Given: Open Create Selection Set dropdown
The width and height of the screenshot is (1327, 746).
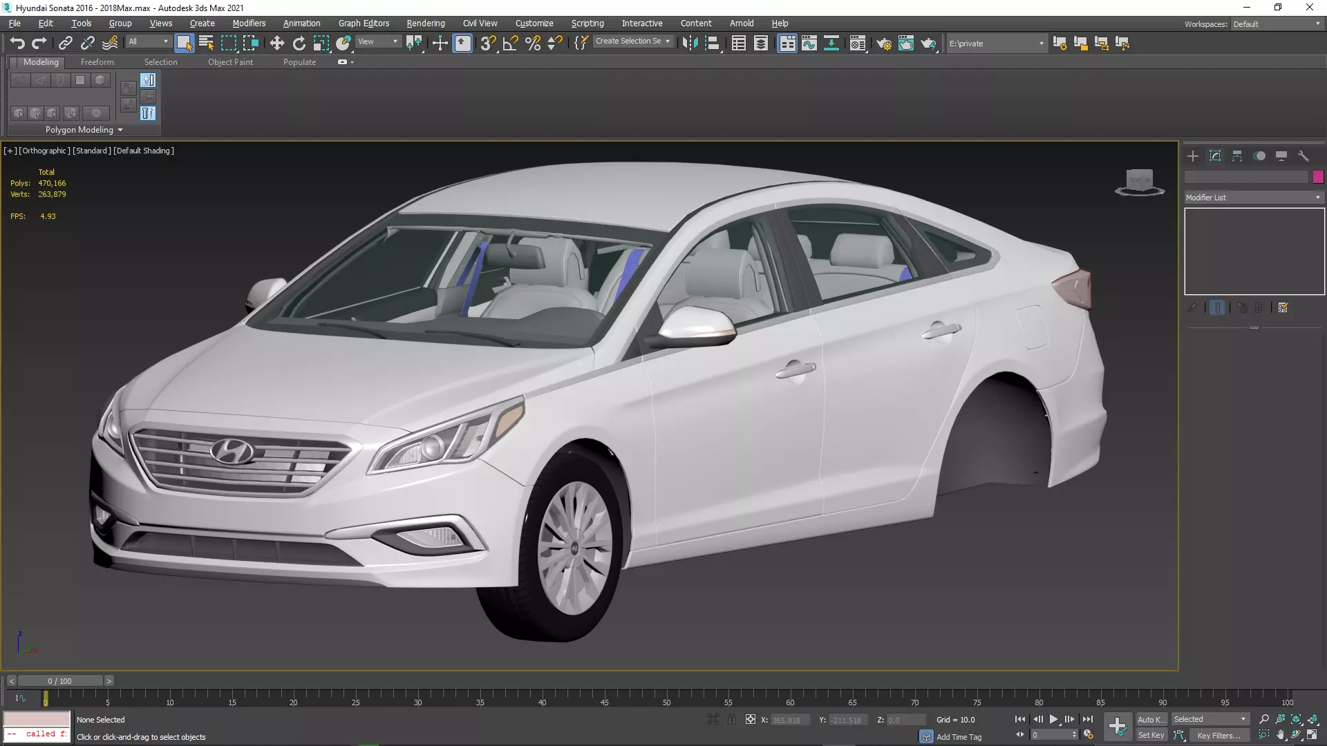Looking at the screenshot, I should [x=632, y=41].
